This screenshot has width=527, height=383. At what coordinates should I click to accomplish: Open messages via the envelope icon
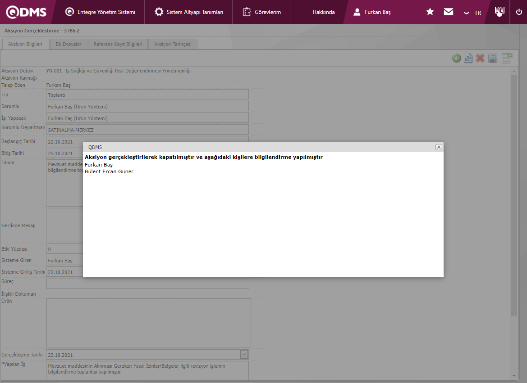(x=449, y=12)
